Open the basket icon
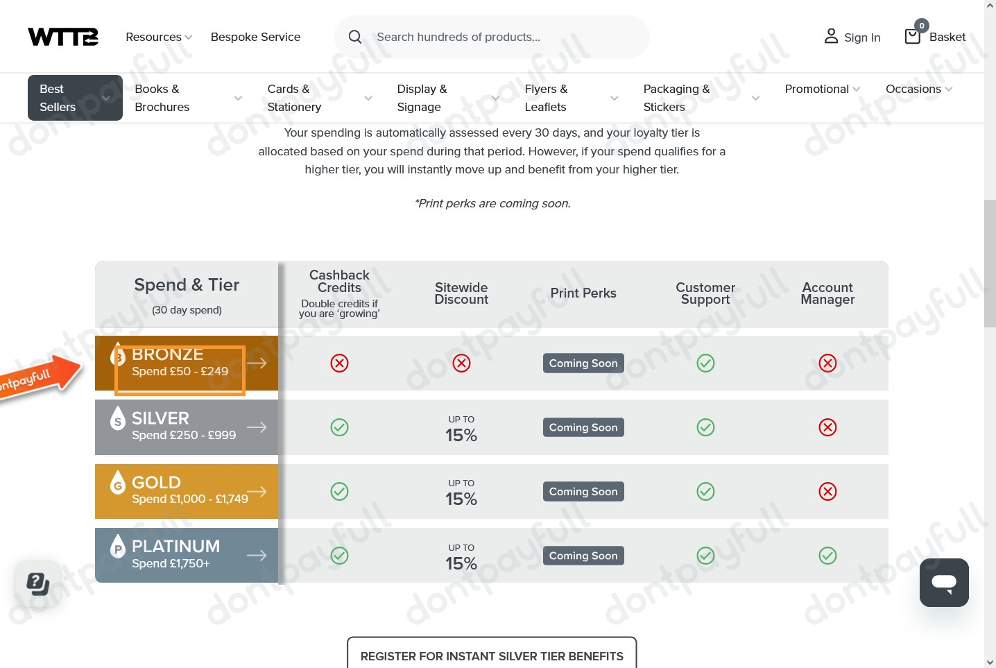This screenshot has width=996, height=668. (x=913, y=36)
